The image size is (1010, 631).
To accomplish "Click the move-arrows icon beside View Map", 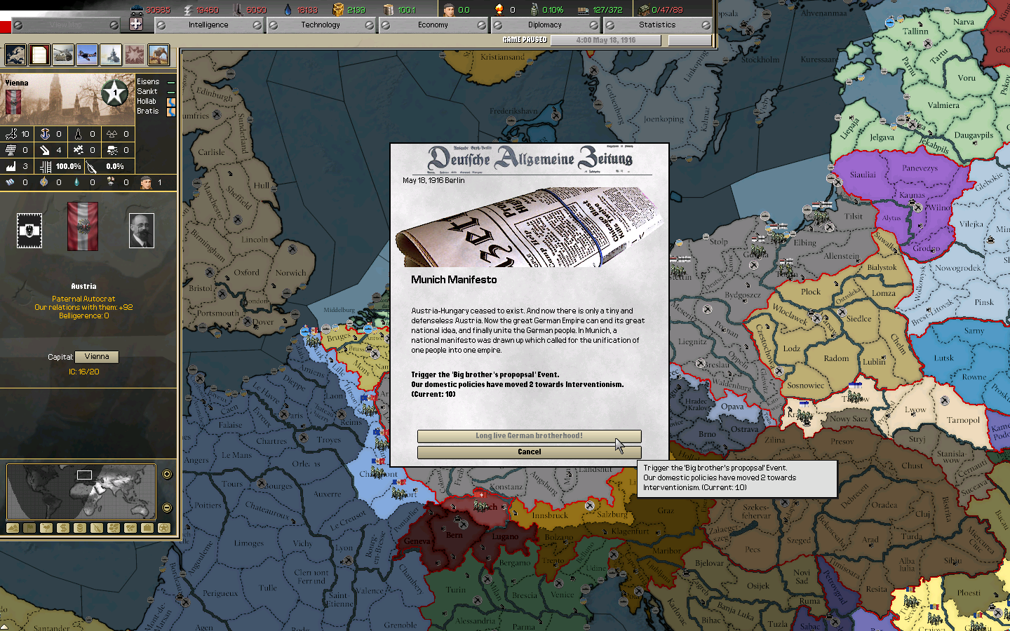I will (136, 24).
